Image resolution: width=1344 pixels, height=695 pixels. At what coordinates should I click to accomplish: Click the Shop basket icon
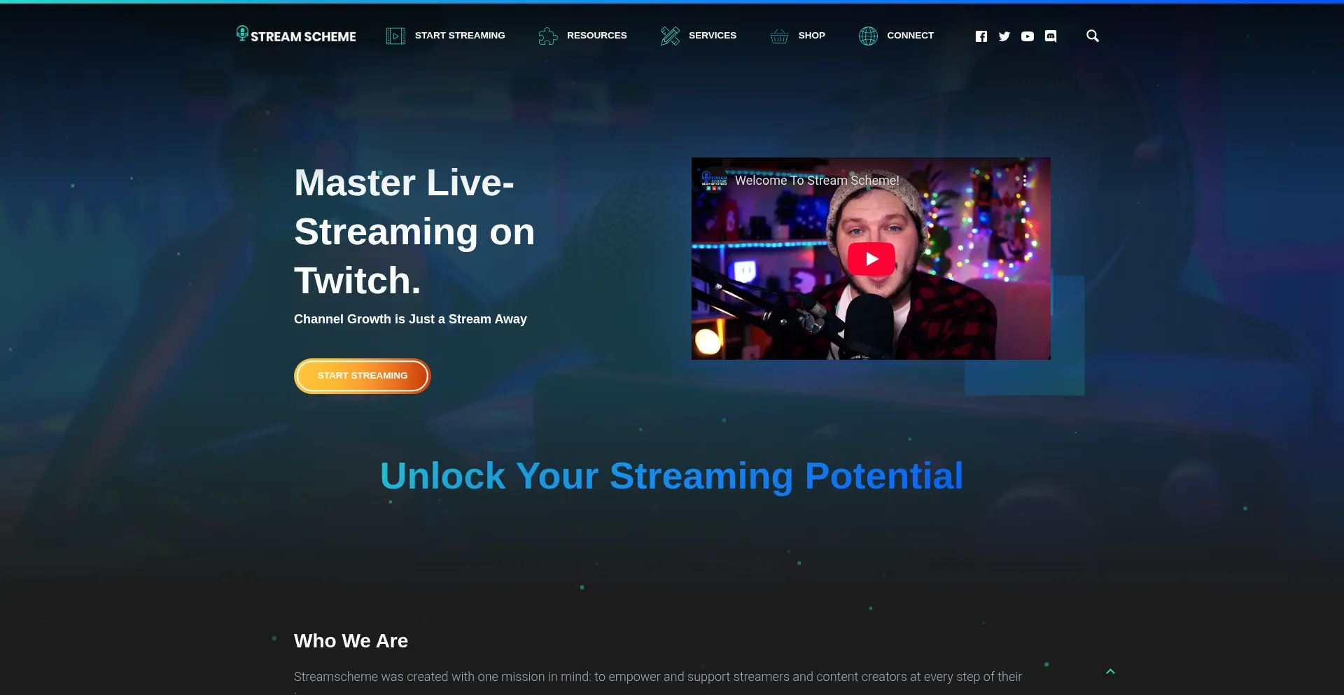(x=779, y=36)
